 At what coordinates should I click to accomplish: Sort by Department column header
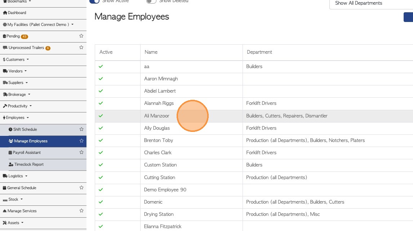coord(259,52)
